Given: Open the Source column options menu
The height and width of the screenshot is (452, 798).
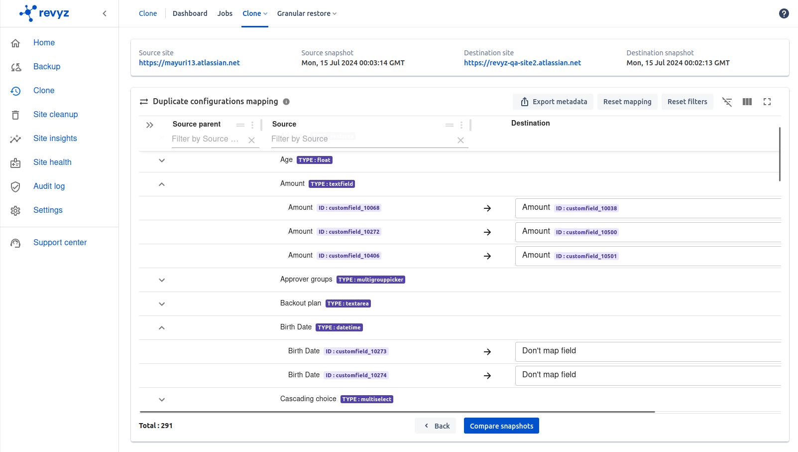Looking at the screenshot, I should 461,125.
